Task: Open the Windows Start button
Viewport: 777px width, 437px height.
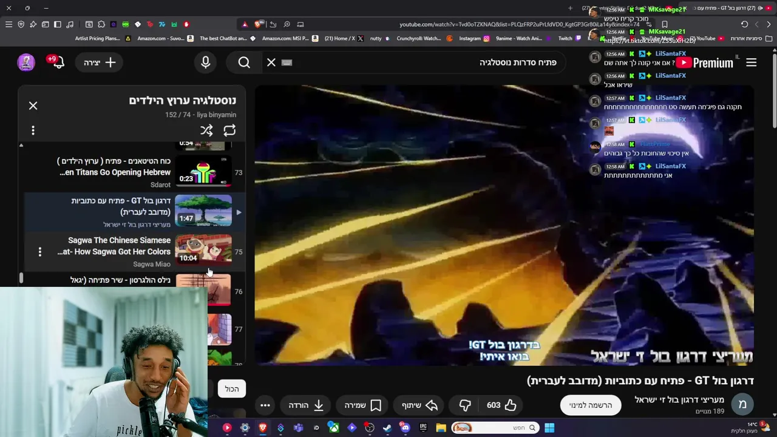Action: tap(549, 428)
